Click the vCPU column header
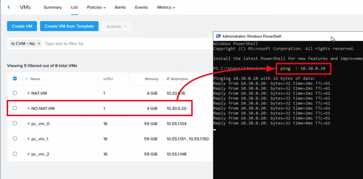 [x=108, y=79]
